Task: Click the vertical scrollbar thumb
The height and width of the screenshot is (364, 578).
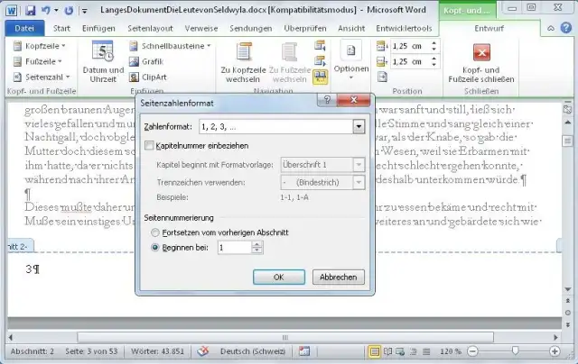Action: click(568, 141)
